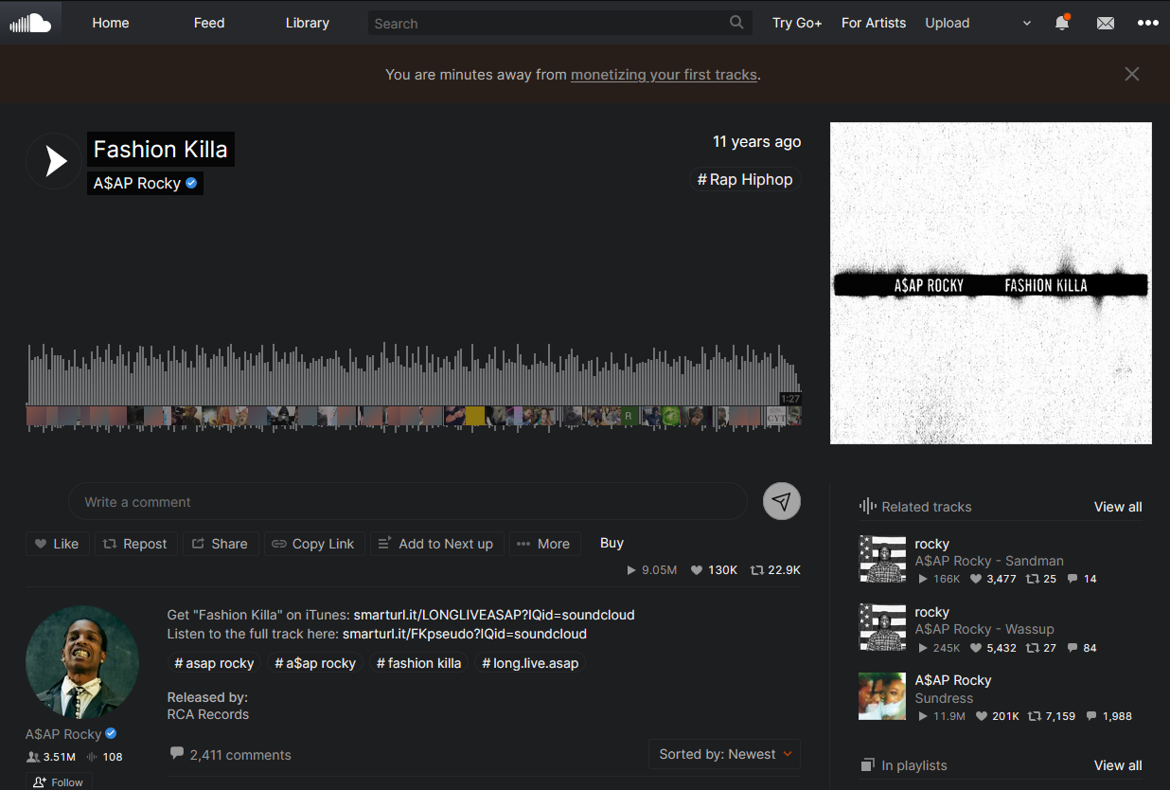Open For Artists page
Screen dimensions: 1170x790
tap(874, 23)
